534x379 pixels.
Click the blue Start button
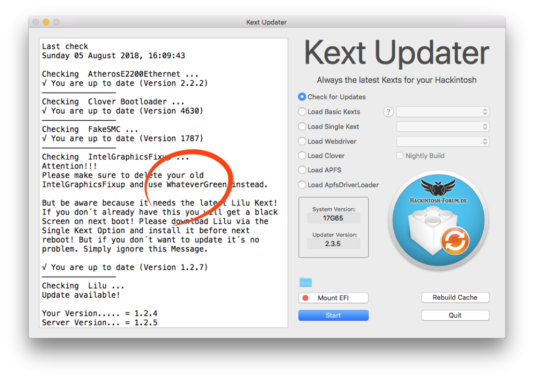tap(333, 315)
